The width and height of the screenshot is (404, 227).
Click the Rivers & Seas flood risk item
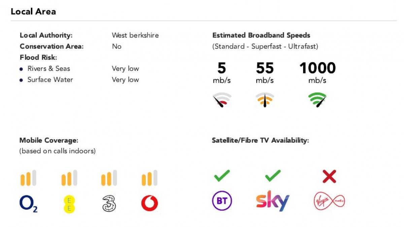pos(49,69)
